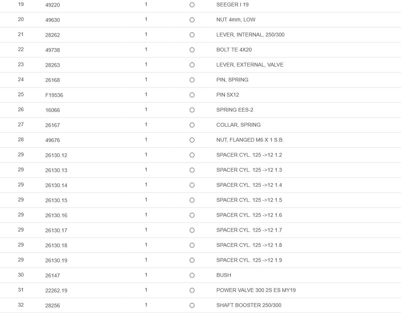401x313 pixels.
Task: Select radio for NUT, FLANGED M6 X 1 S.B.
Action: [192, 140]
